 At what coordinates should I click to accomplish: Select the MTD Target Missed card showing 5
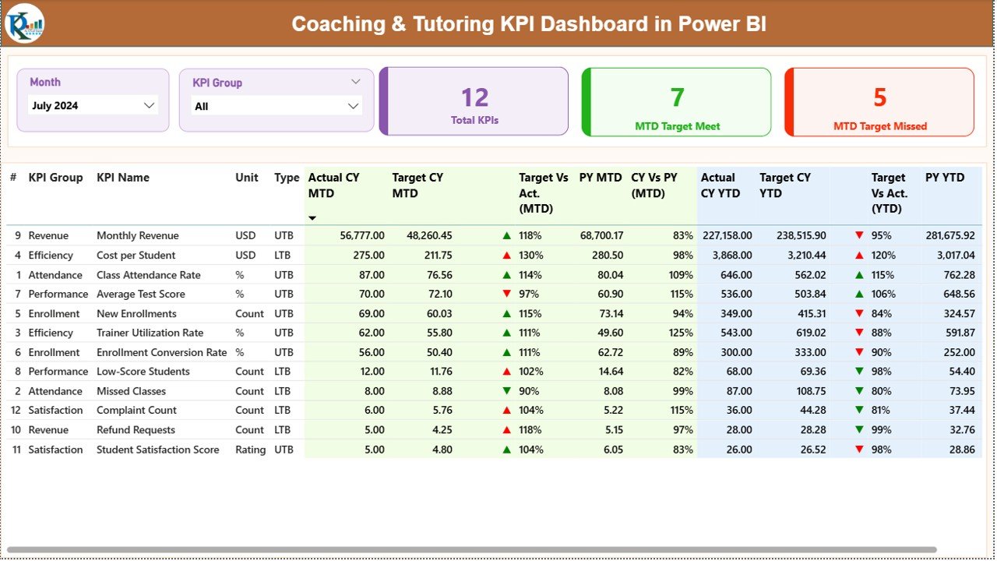pos(879,101)
